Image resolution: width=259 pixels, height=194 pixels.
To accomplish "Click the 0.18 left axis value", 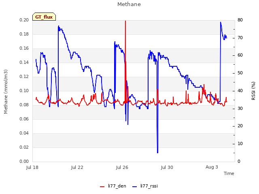I will coord(24,34).
